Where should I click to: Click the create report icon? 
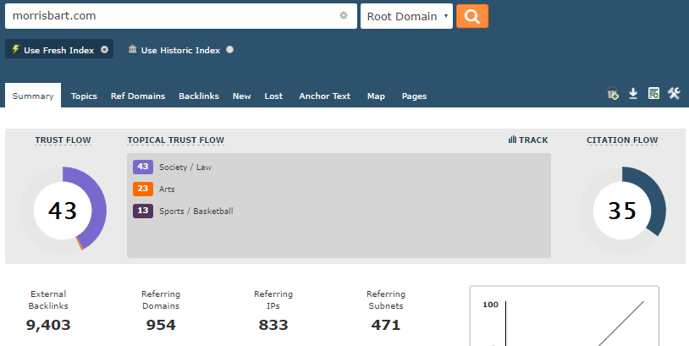click(653, 93)
